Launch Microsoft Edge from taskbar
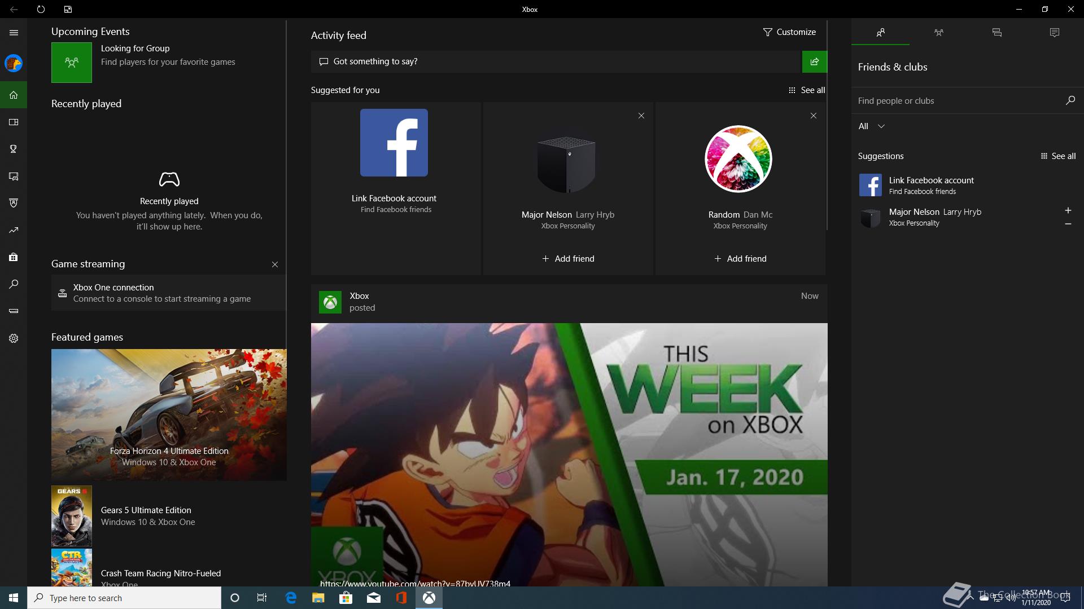 [291, 598]
